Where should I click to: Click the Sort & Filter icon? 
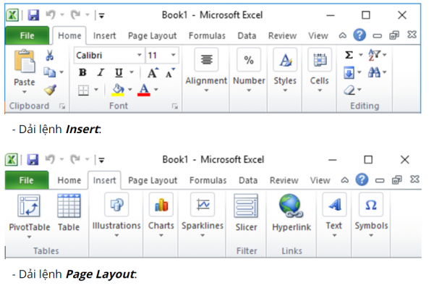click(x=374, y=55)
